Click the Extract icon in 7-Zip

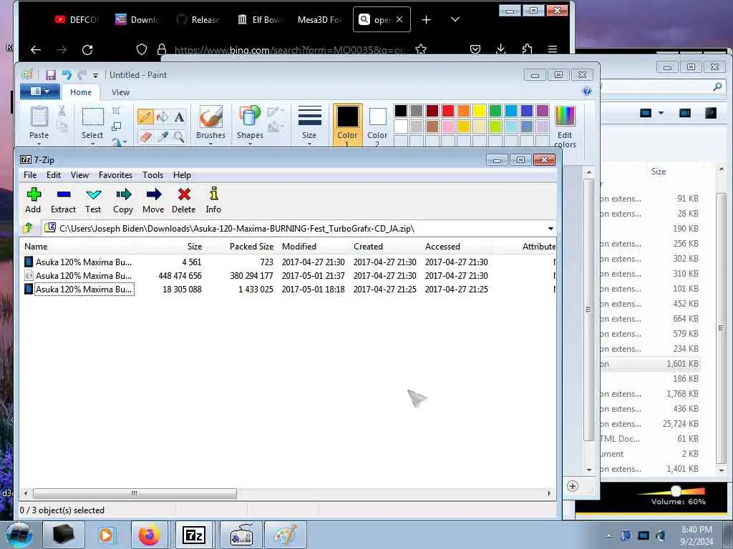pyautogui.click(x=63, y=200)
